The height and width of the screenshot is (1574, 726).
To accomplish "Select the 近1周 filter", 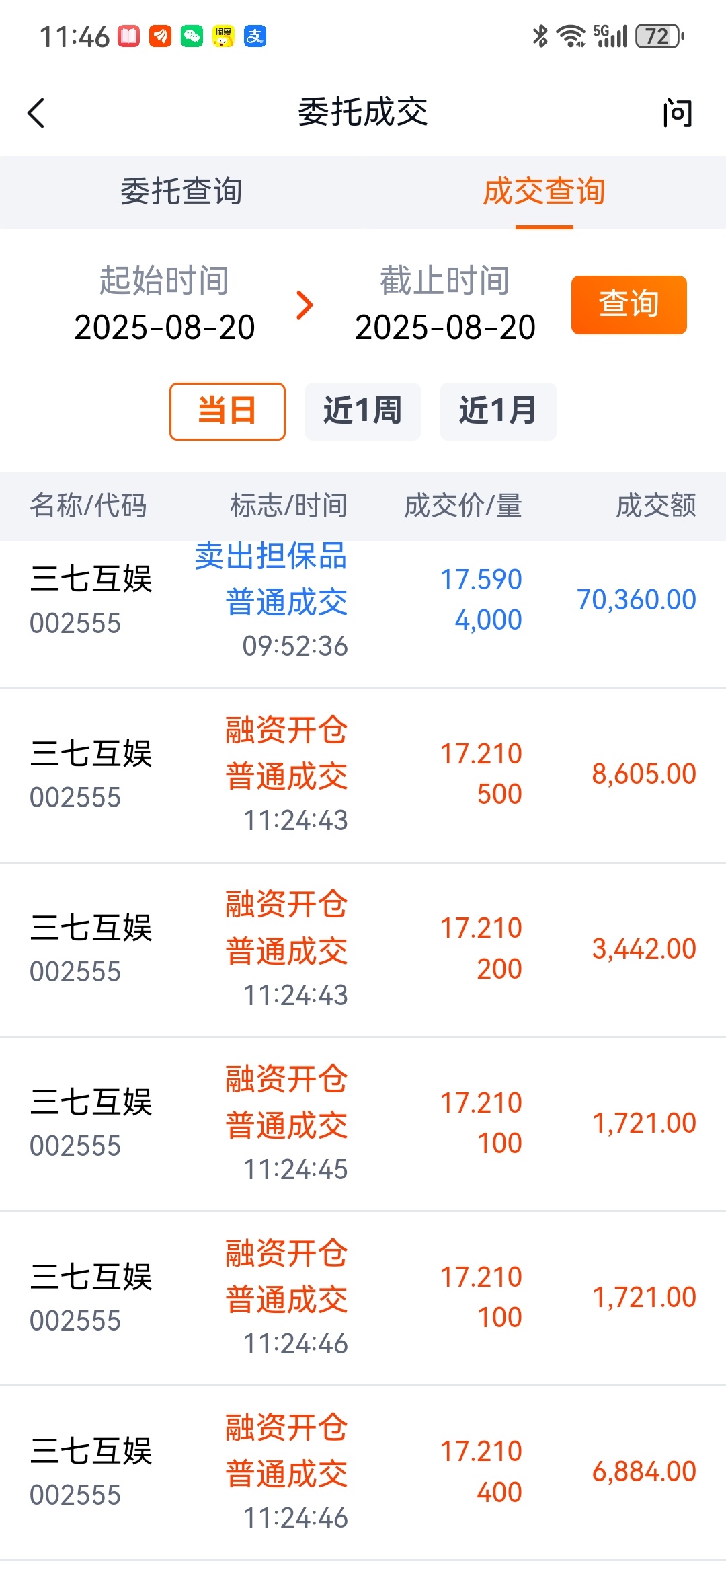I will click(363, 411).
